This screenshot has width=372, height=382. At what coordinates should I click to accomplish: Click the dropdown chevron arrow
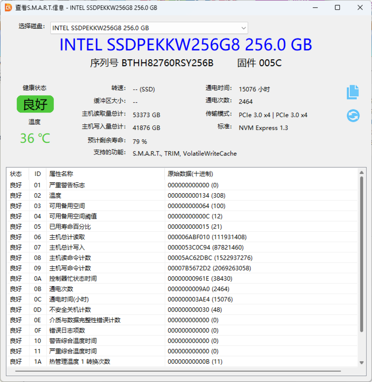point(244,28)
